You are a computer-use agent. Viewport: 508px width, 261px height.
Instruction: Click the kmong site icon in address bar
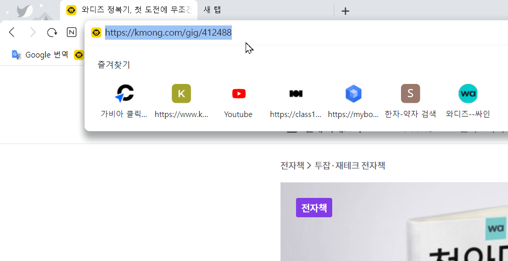[96, 33]
